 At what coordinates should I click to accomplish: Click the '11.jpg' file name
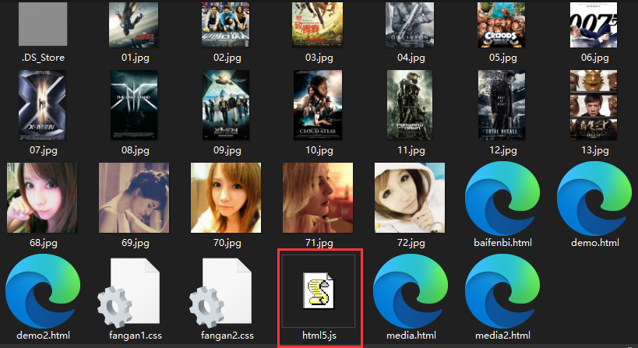[x=411, y=150]
